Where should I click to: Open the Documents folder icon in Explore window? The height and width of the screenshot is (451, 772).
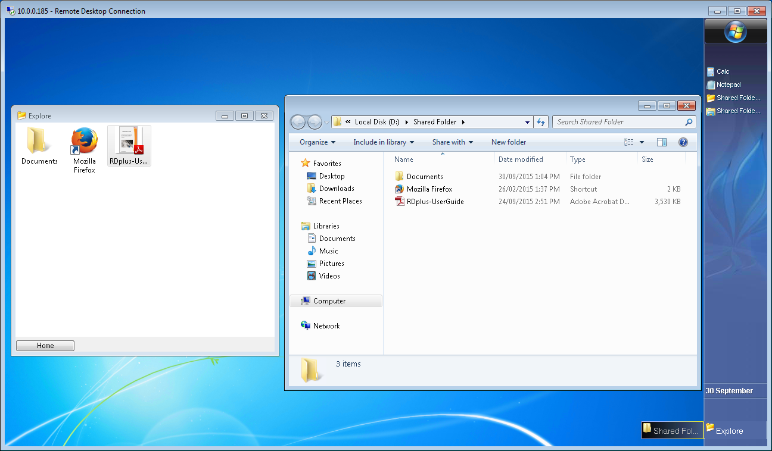[39, 142]
